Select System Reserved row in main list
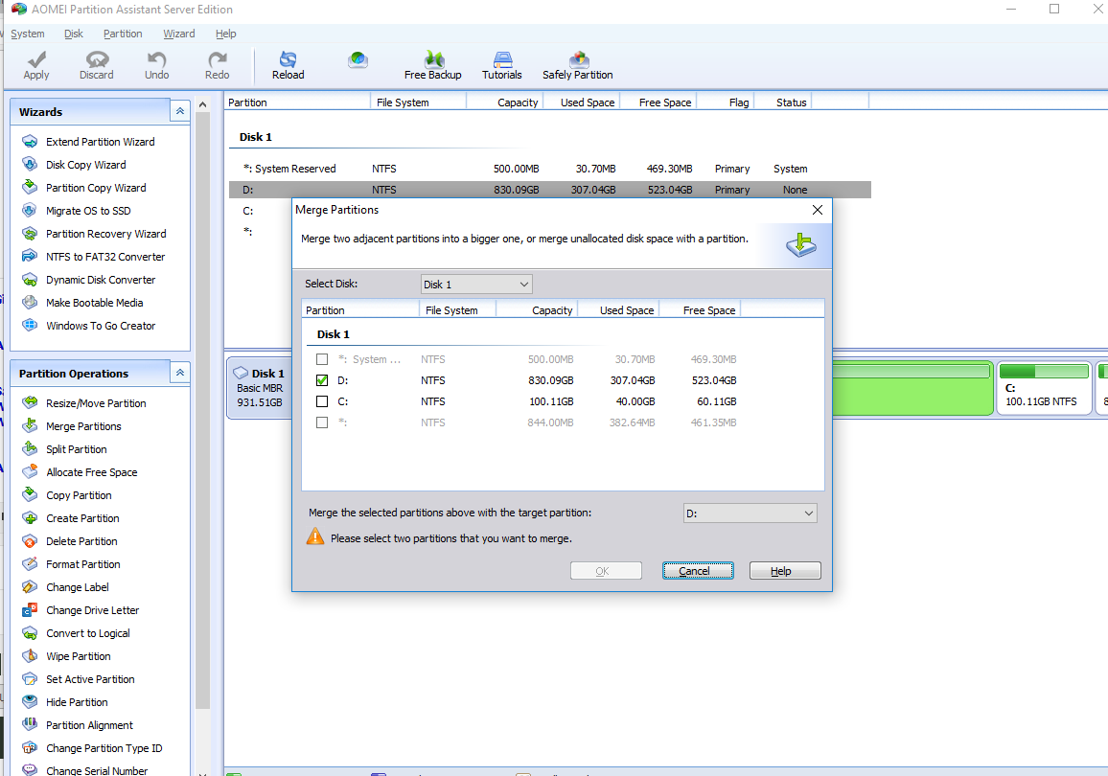The width and height of the screenshot is (1108, 776). (549, 169)
